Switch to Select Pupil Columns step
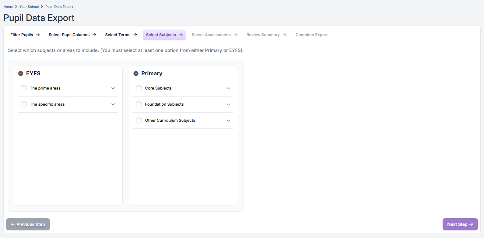Viewport: 484px width, 238px height. point(72,35)
